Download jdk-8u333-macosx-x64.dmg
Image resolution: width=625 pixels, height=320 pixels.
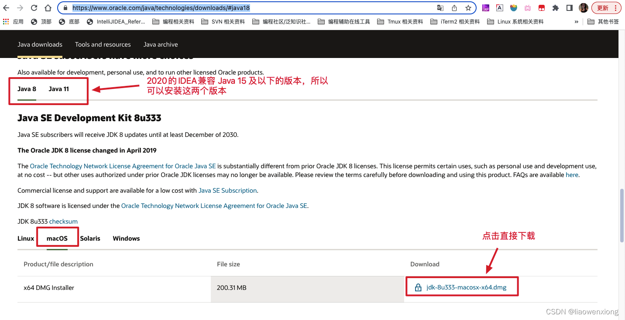click(x=466, y=287)
